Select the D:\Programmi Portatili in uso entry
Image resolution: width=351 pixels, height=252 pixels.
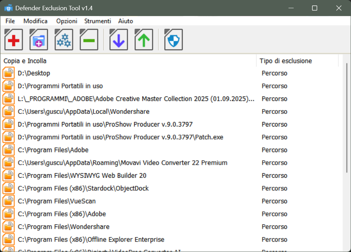tap(60, 86)
